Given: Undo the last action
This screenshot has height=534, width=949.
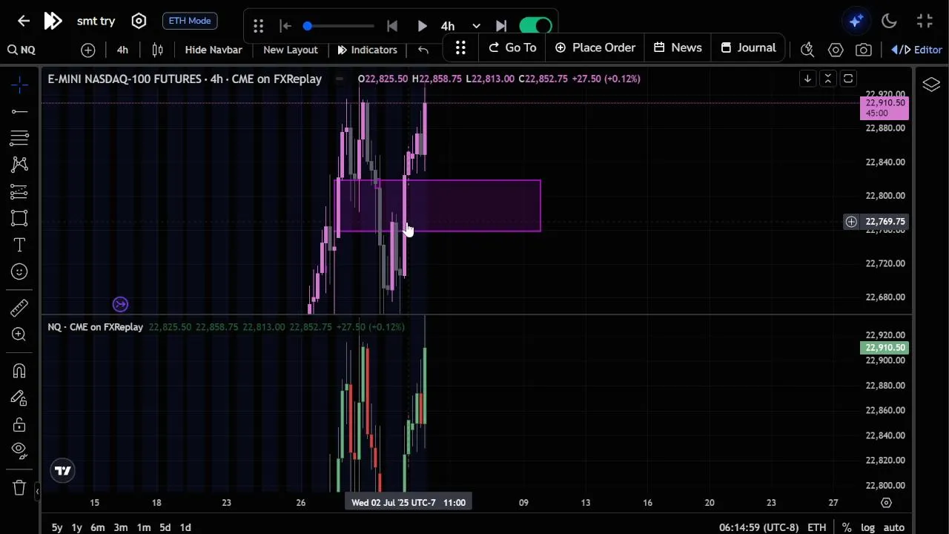Looking at the screenshot, I should 423,50.
